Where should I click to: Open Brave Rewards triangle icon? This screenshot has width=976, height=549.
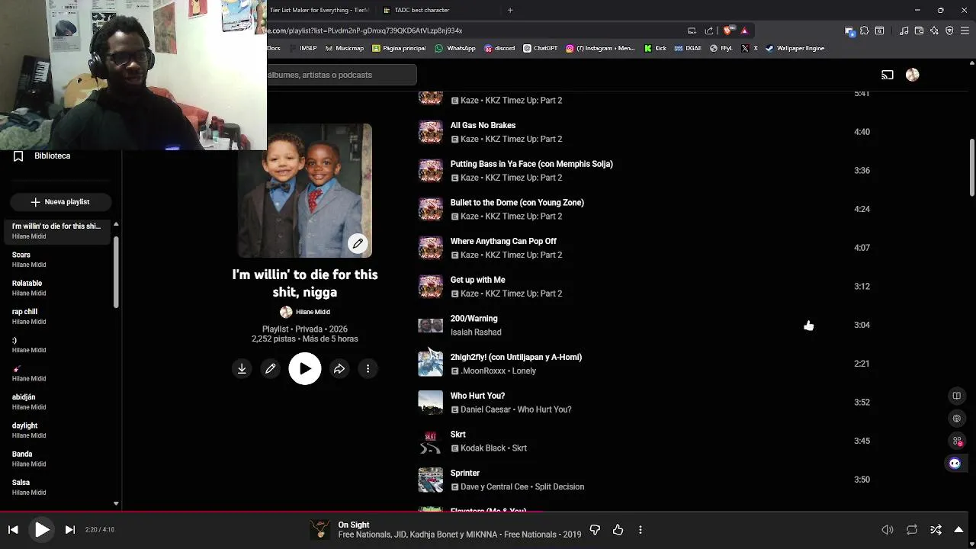(x=744, y=30)
